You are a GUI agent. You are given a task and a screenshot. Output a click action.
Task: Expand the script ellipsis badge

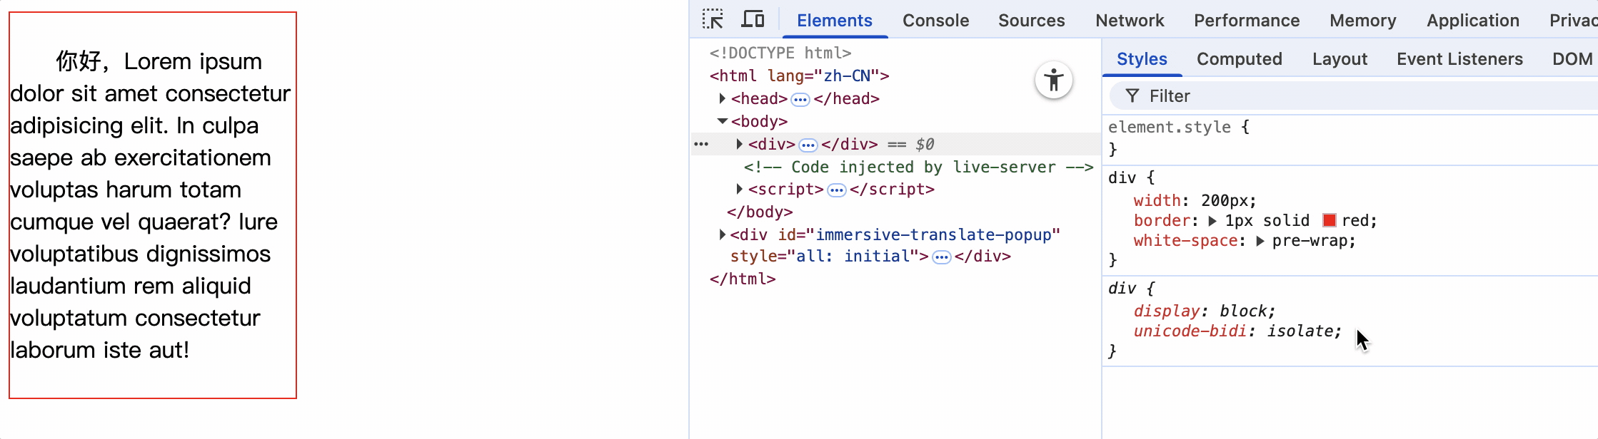pos(837,190)
